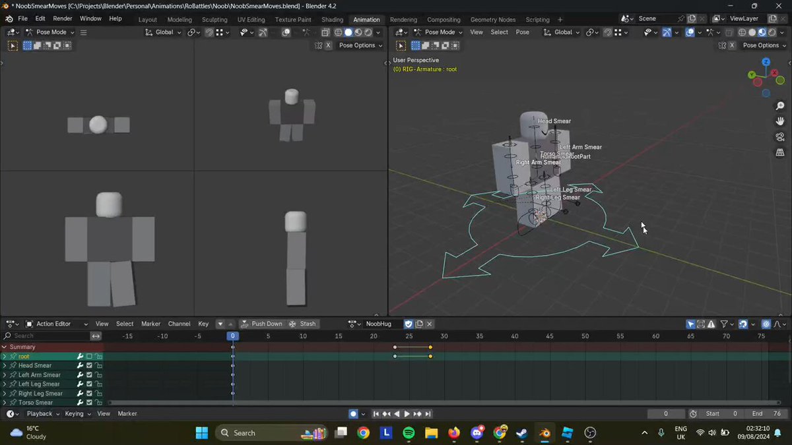Add a new workspace with plus icon
Screen dimensions: 792x445
coord(560,20)
